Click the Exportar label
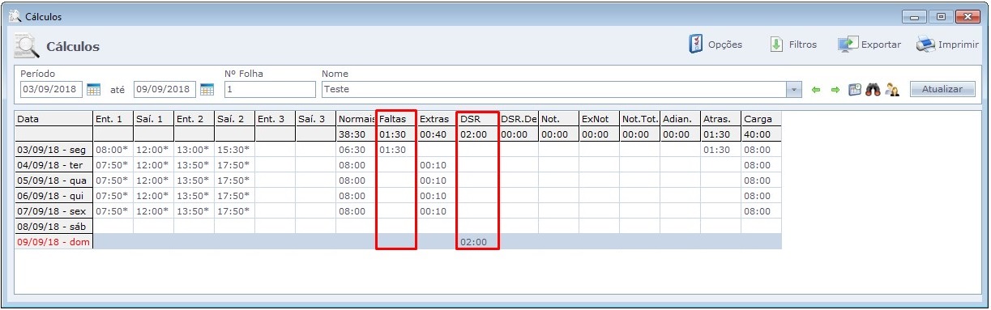Viewport: 991px width, 310px height. [x=881, y=45]
